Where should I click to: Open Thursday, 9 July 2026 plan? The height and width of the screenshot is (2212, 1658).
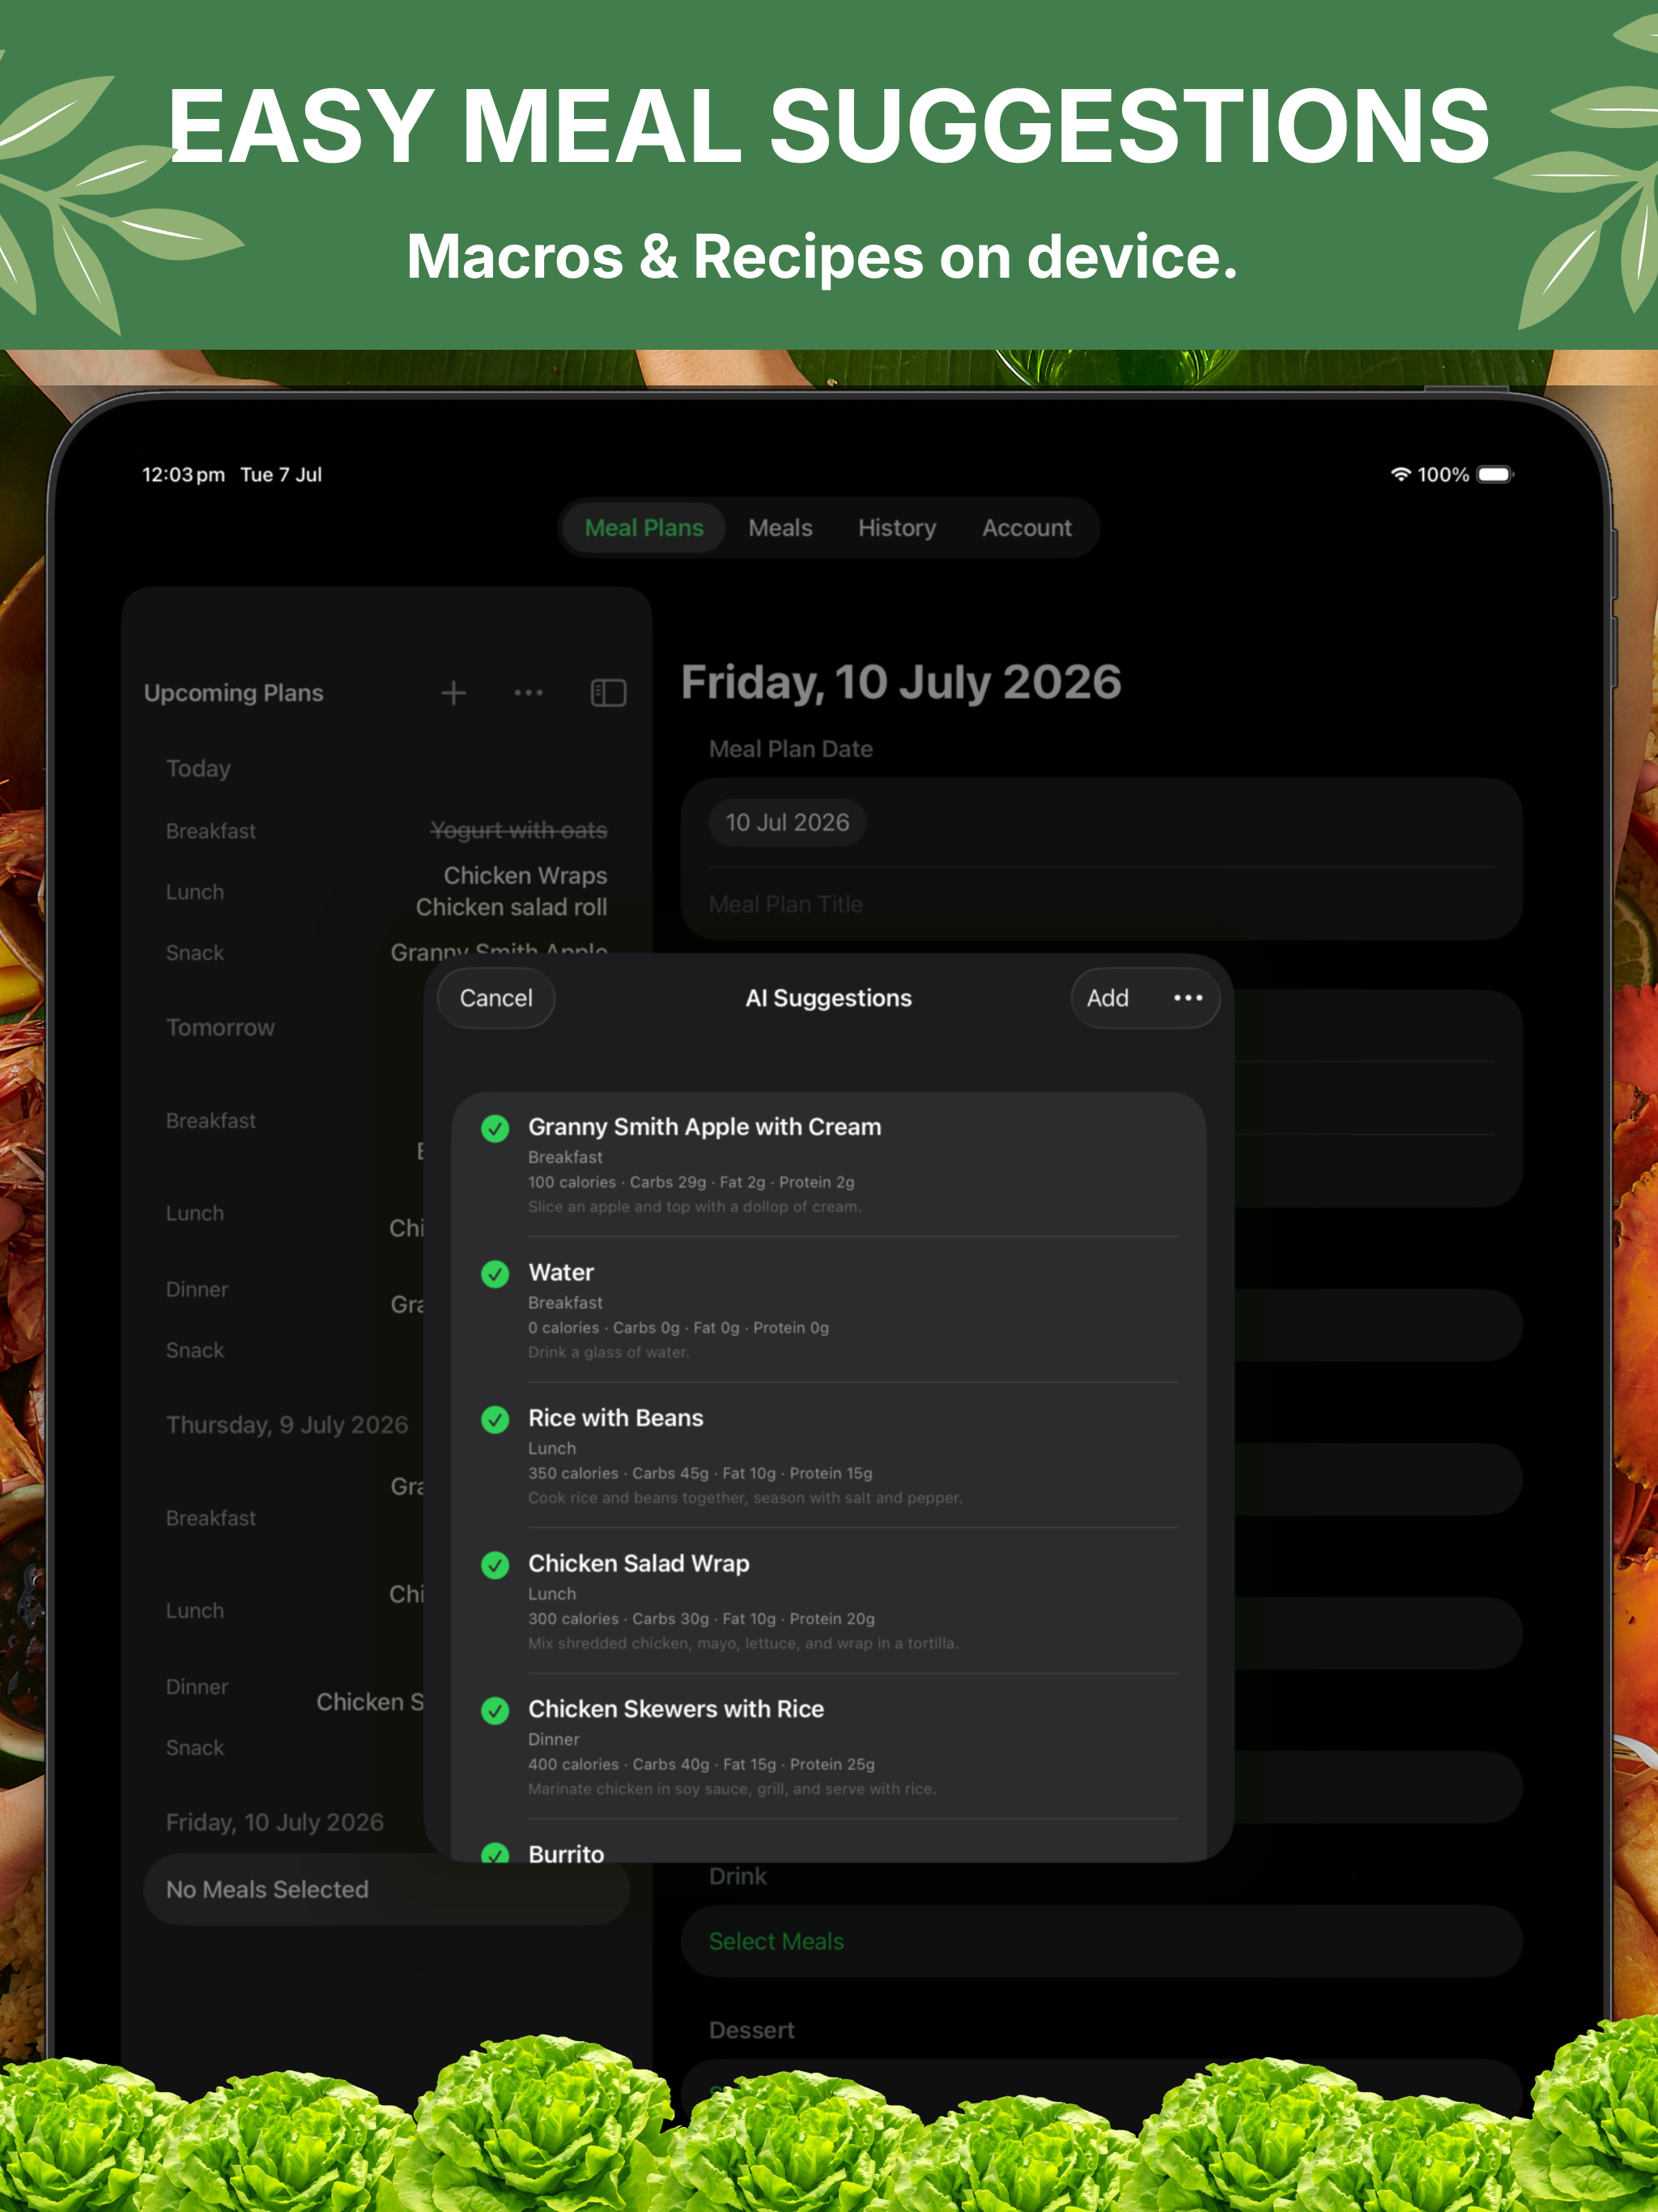tap(287, 1424)
